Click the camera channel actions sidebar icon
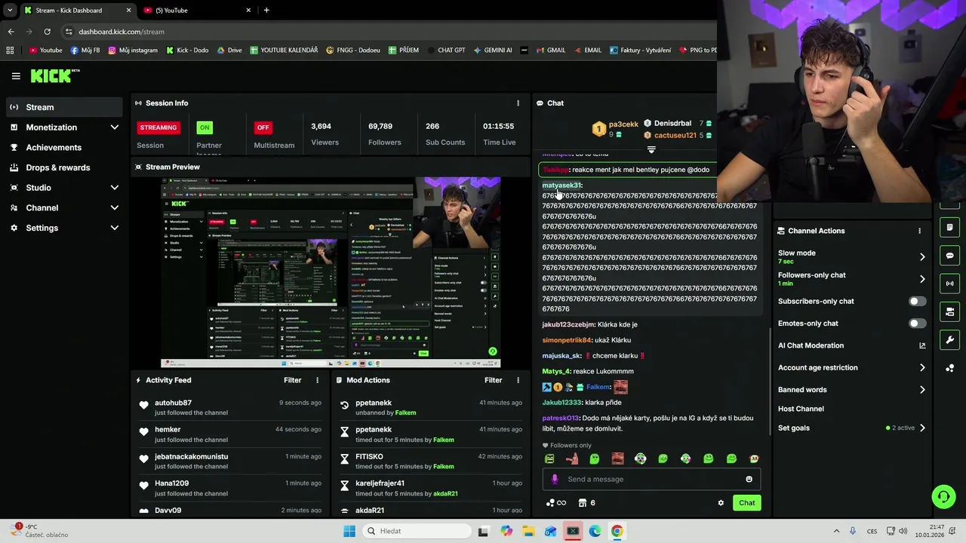 (x=949, y=311)
